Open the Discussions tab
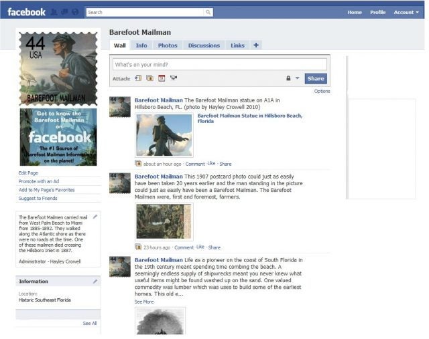429x339 pixels. pos(204,45)
